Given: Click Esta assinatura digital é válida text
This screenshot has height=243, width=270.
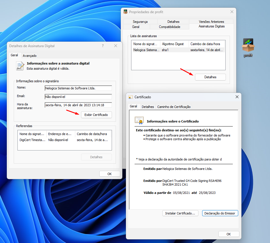Looking at the screenshot, I should click(x=48, y=69).
